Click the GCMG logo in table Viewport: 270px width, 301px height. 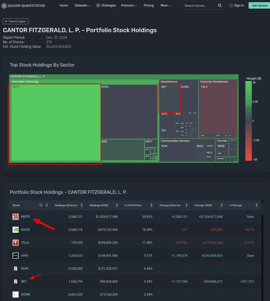click(x=16, y=295)
